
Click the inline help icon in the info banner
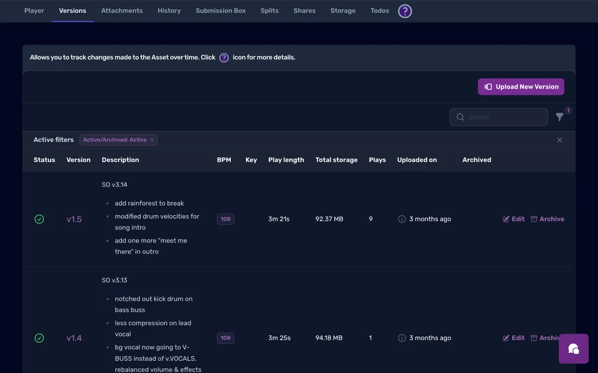click(224, 58)
